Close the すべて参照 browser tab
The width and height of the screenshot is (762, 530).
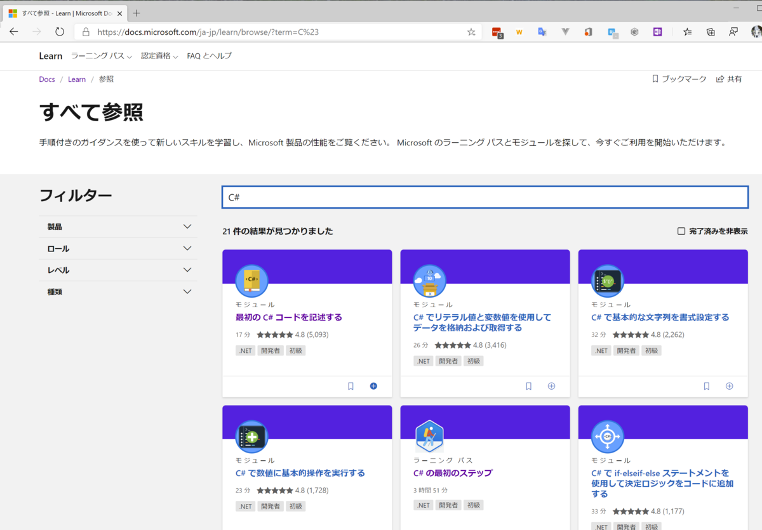point(120,13)
